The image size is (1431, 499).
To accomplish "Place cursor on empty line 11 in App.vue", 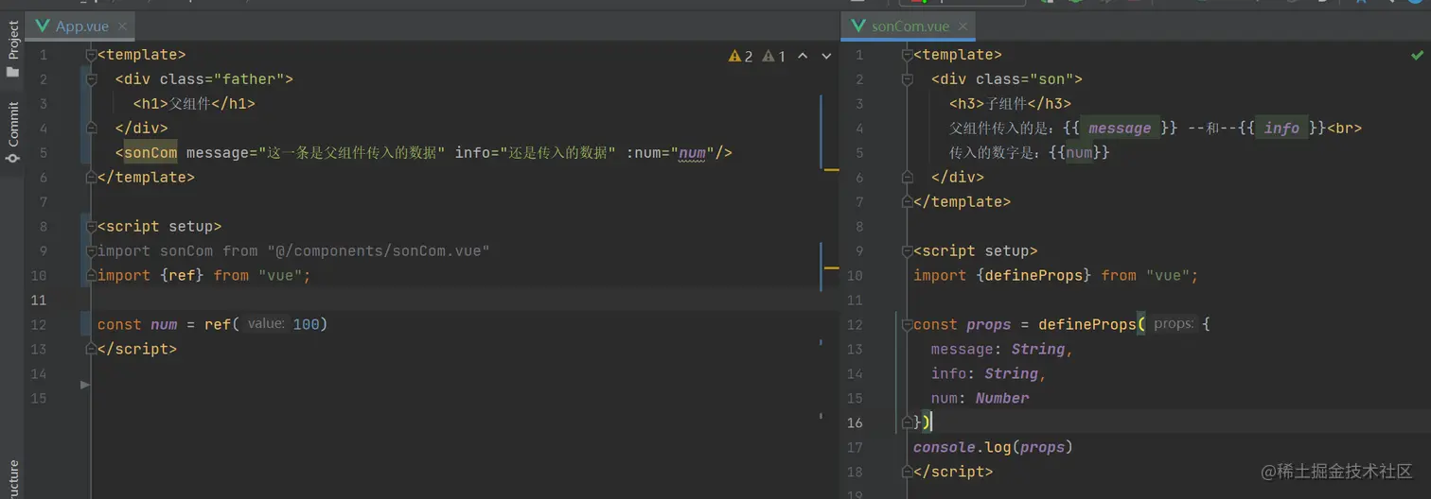I will pos(464,301).
